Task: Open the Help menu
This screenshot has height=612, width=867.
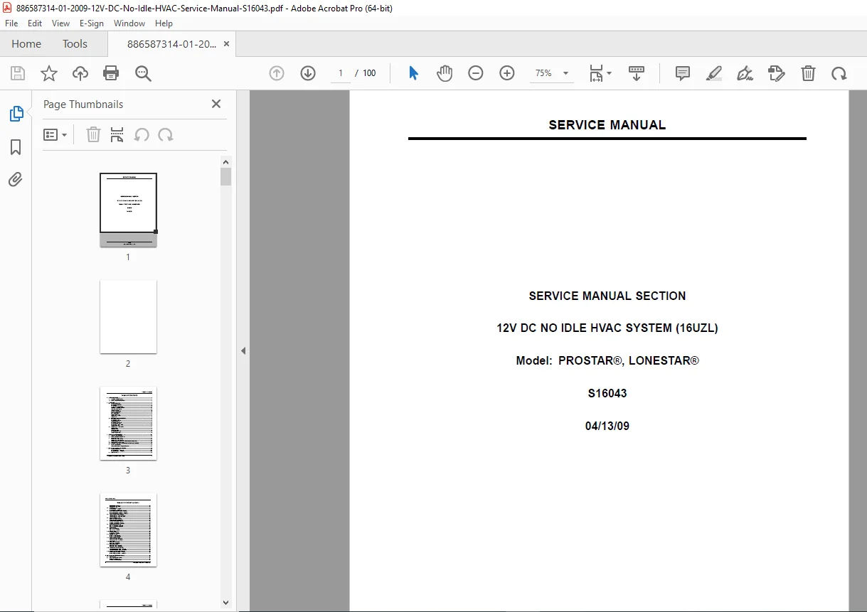Action: point(164,23)
